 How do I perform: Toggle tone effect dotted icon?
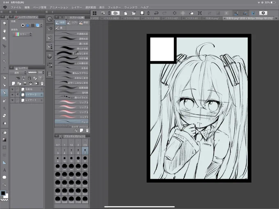pos(33,25)
